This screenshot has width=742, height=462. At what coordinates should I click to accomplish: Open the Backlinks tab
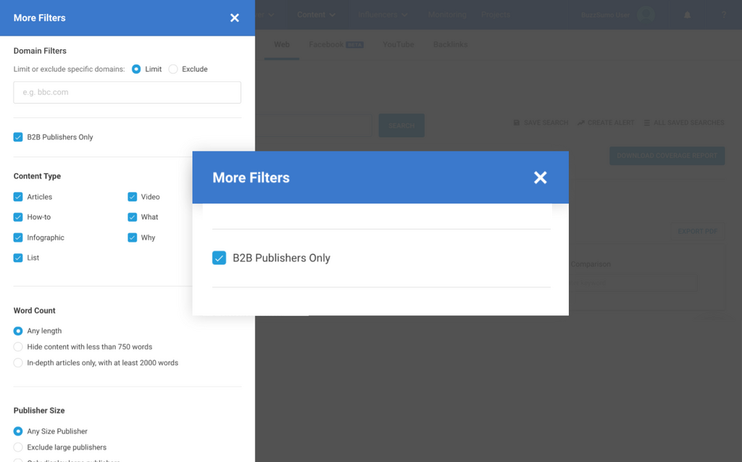(450, 45)
